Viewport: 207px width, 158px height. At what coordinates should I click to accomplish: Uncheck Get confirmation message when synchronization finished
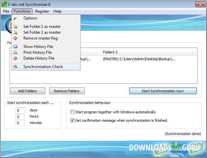pos(72,120)
